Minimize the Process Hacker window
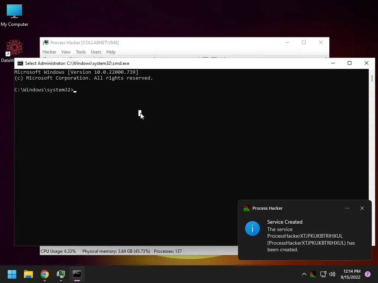Screen dimensions: 378x283 (287, 42)
